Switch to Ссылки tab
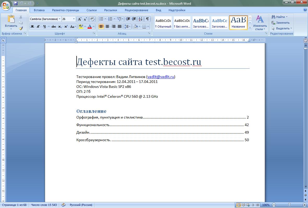The width and height of the screenshot is (308, 208). coord(91,10)
